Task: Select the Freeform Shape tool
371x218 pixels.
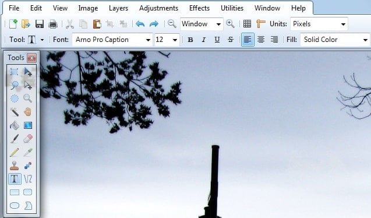Action: tap(28, 205)
